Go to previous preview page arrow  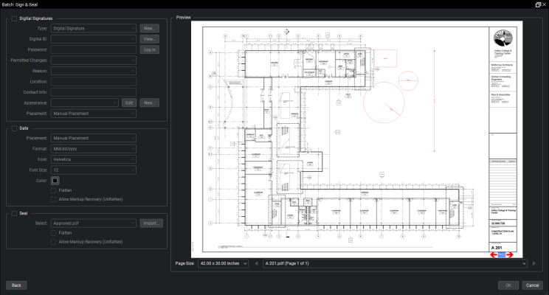click(256, 263)
